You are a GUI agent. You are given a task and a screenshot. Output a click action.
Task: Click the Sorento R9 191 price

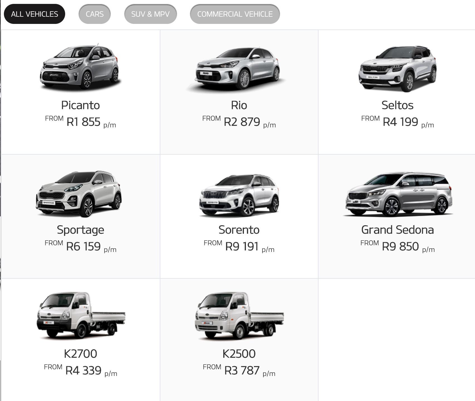coord(242,246)
